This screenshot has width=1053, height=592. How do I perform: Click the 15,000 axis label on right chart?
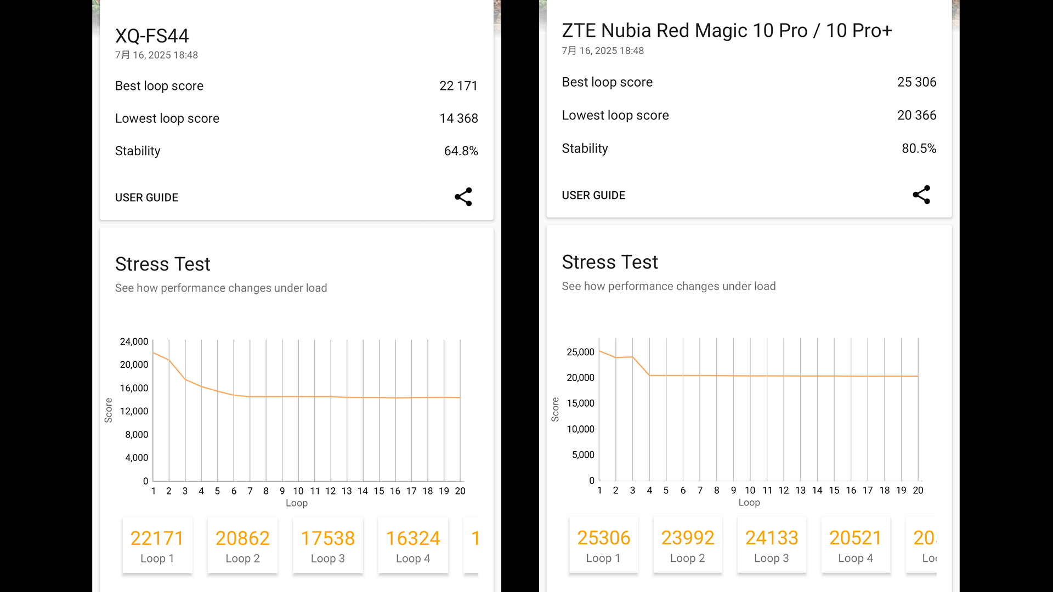[x=580, y=403]
